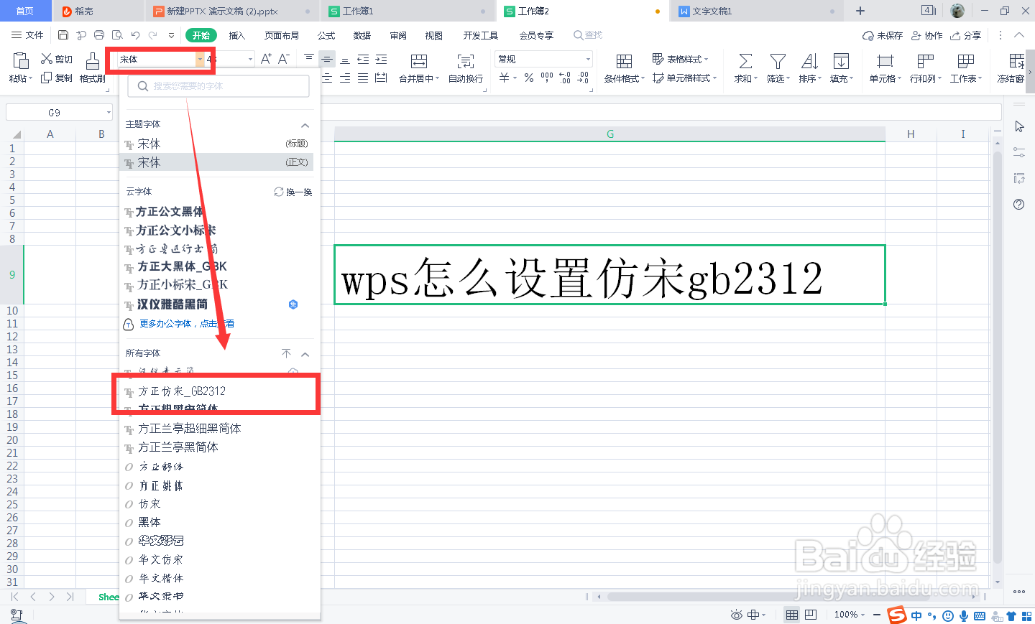Open the font size dropdown

point(250,60)
